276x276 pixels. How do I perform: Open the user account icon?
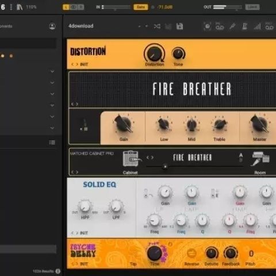click(52, 26)
